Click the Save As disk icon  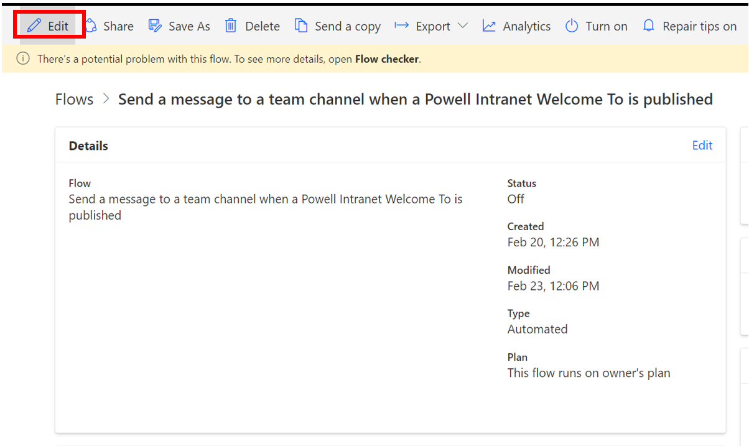tap(155, 26)
